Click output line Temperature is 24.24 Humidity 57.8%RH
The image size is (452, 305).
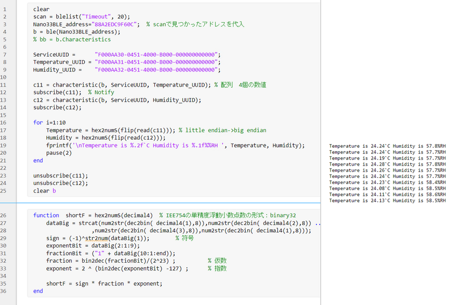coord(387,146)
